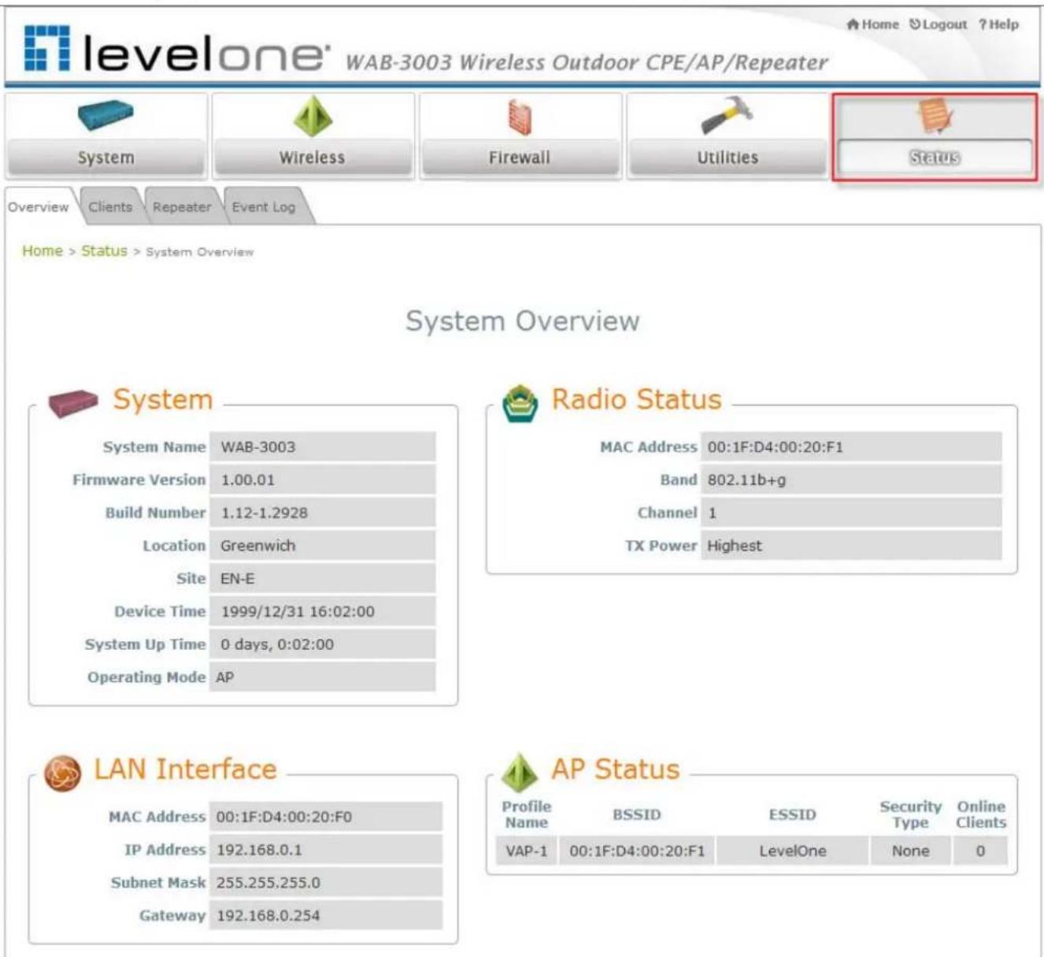Click the Online Clients cell 0
Viewport: 1044px width, 957px height.
(980, 851)
